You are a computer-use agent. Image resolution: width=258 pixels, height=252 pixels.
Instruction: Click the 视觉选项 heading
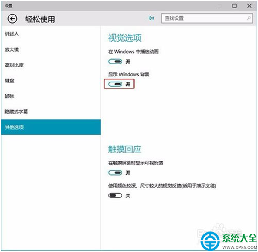(125, 38)
